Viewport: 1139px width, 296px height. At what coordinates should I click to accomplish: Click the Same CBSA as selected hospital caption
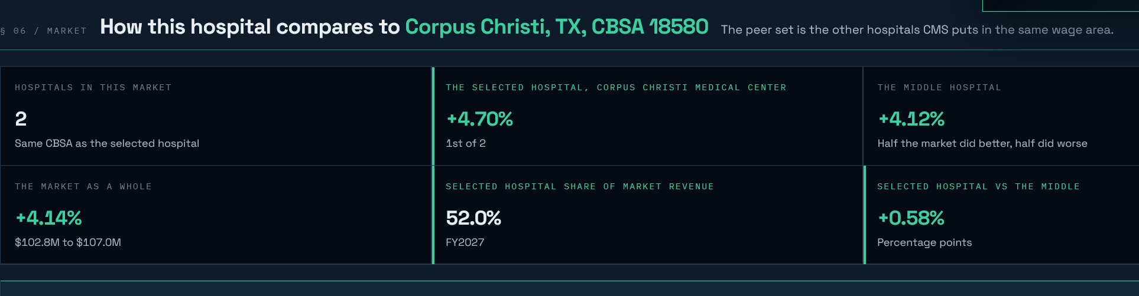coord(107,143)
